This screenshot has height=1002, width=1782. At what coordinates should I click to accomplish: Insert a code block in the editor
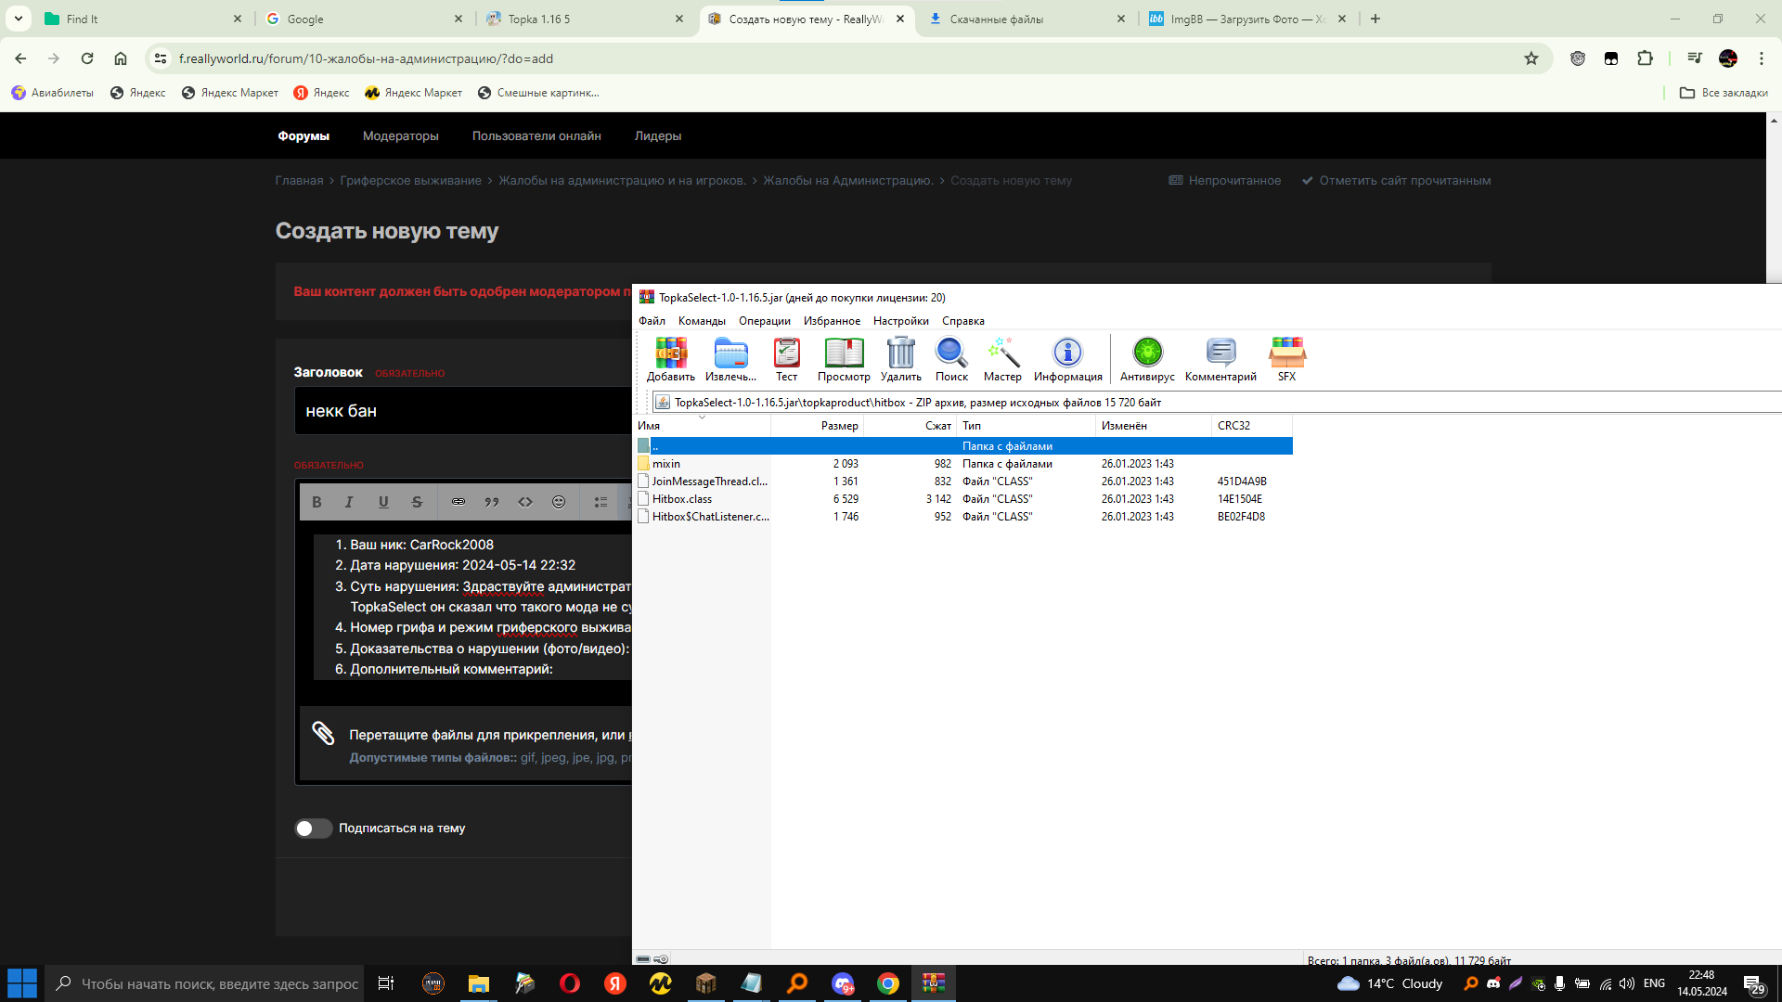pyautogui.click(x=525, y=502)
